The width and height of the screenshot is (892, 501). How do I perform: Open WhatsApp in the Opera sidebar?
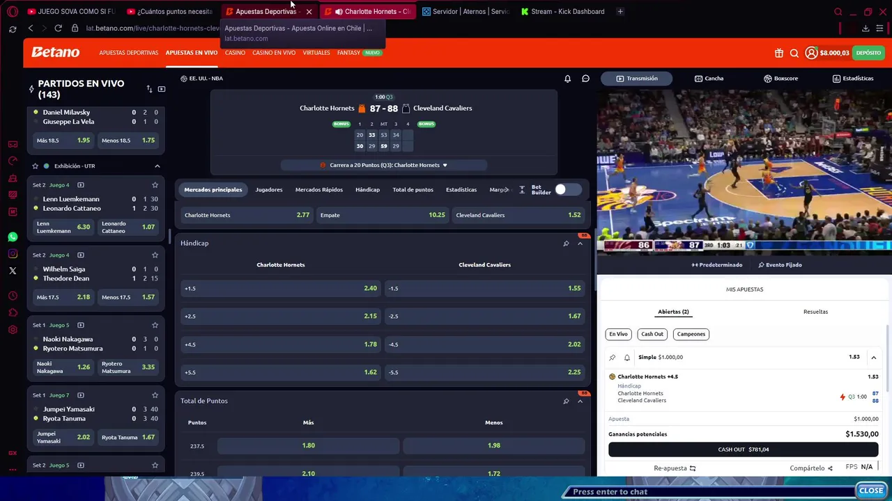point(13,237)
